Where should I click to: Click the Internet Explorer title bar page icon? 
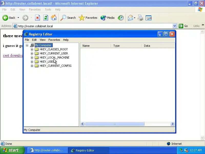click(3, 3)
